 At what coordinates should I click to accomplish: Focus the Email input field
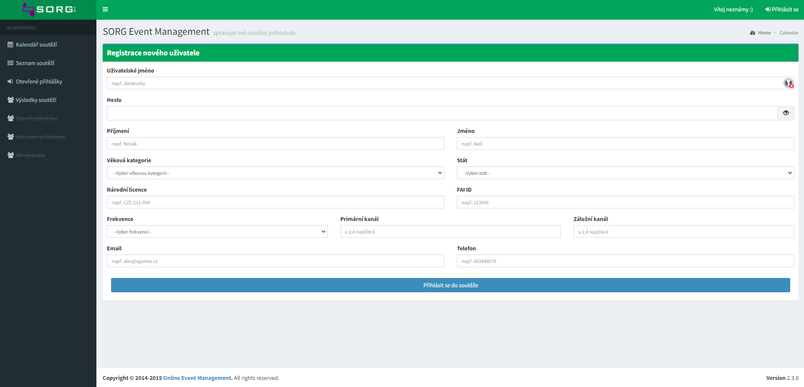click(x=275, y=261)
